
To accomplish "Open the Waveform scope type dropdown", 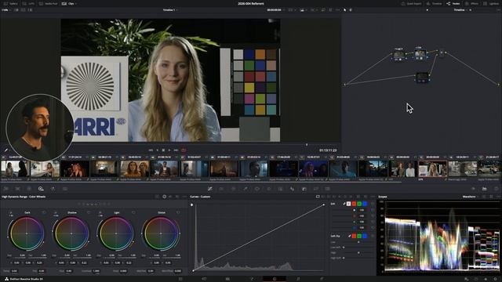I will click(471, 197).
